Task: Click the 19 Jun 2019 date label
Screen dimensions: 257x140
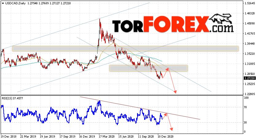Action: [48, 137]
